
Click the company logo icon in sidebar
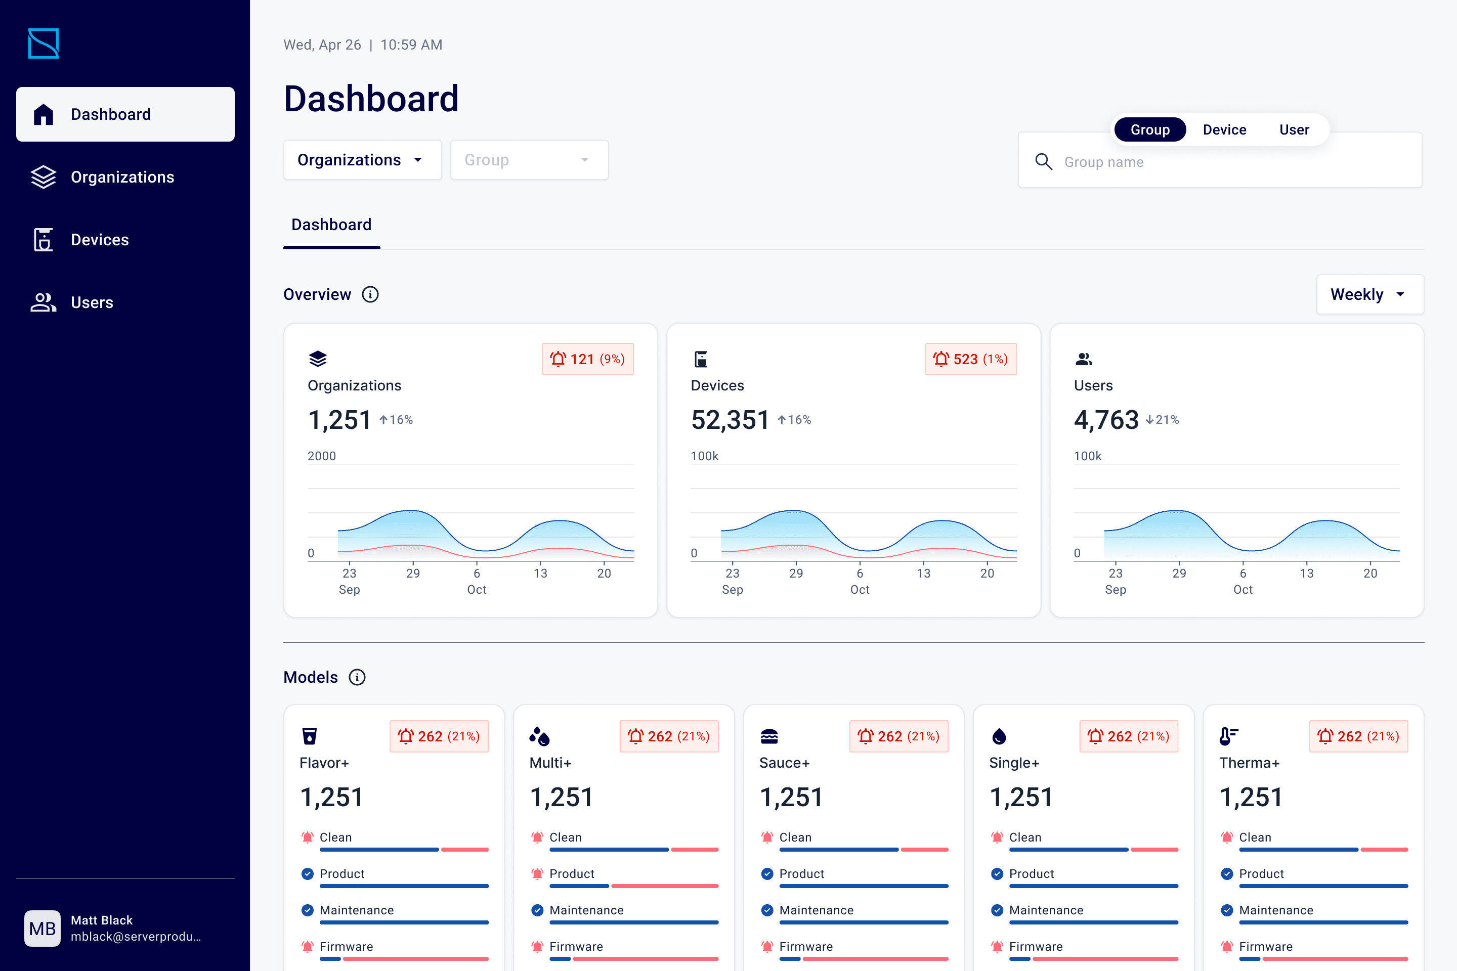pos(44,43)
